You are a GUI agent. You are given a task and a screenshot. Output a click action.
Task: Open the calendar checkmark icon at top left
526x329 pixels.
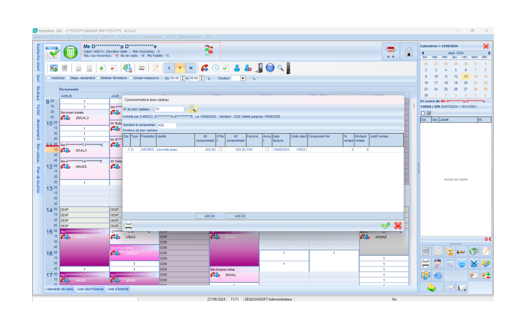tap(53, 52)
